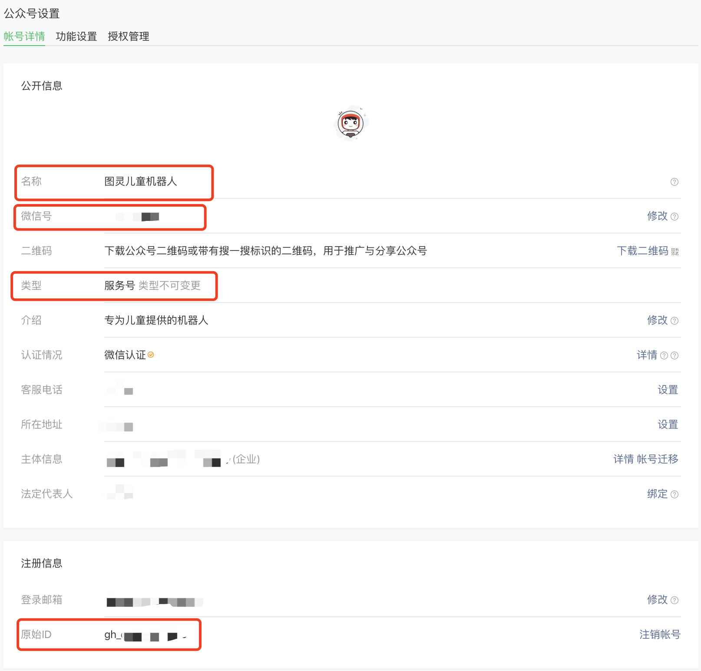Click the 注销帐号 link
Image resolution: width=701 pixels, height=671 pixels.
[659, 635]
